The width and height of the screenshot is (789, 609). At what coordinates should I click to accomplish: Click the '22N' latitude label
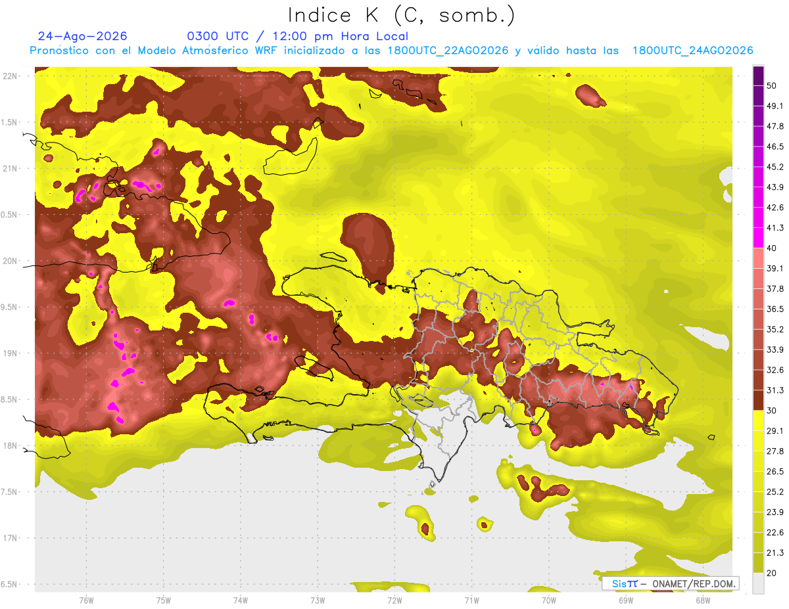[11, 76]
